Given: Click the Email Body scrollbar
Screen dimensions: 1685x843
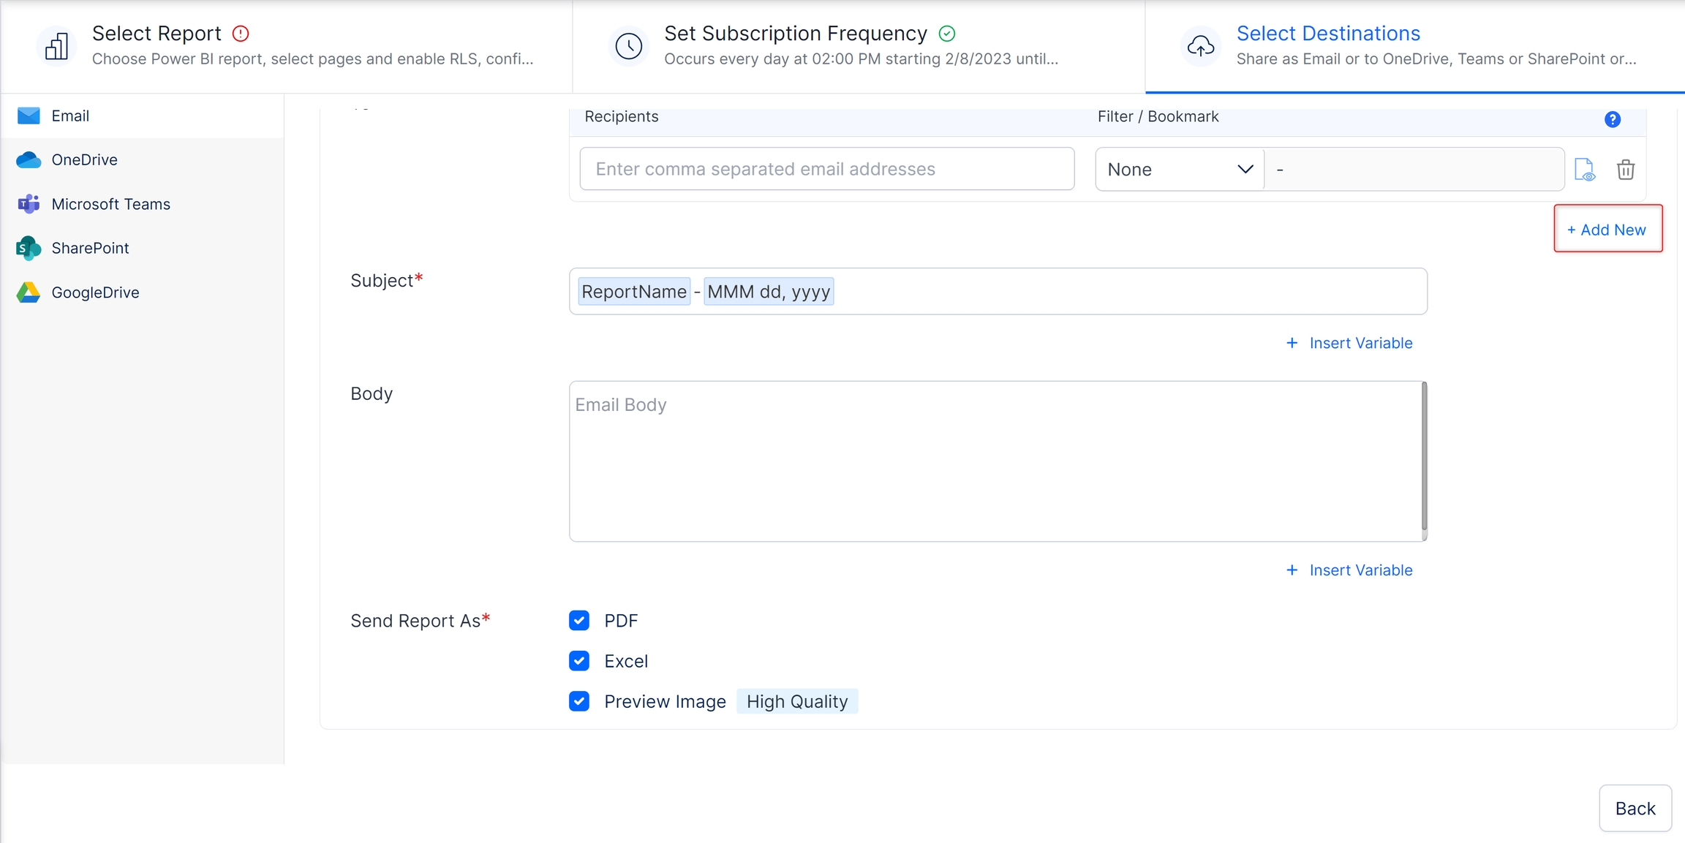Looking at the screenshot, I should [1424, 457].
